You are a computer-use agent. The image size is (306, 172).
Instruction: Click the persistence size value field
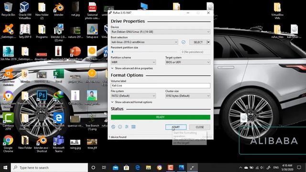coord(195,52)
